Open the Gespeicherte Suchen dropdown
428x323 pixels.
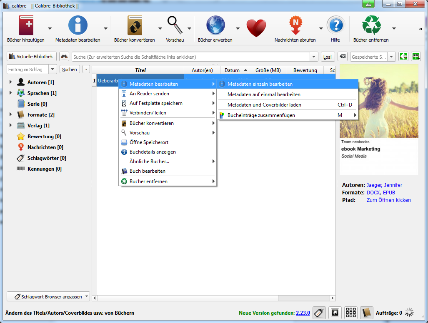391,57
